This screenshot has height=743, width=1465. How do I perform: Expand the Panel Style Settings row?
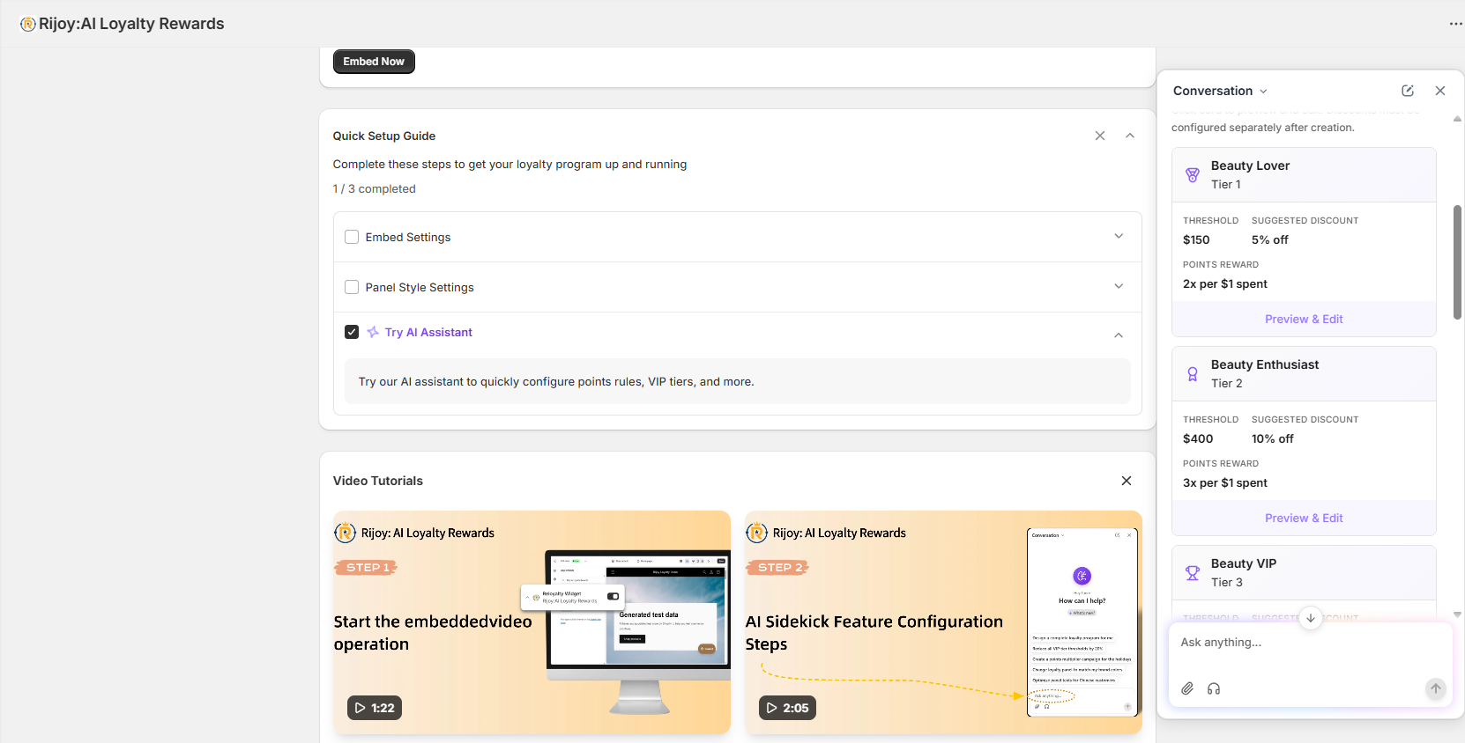tap(1119, 286)
